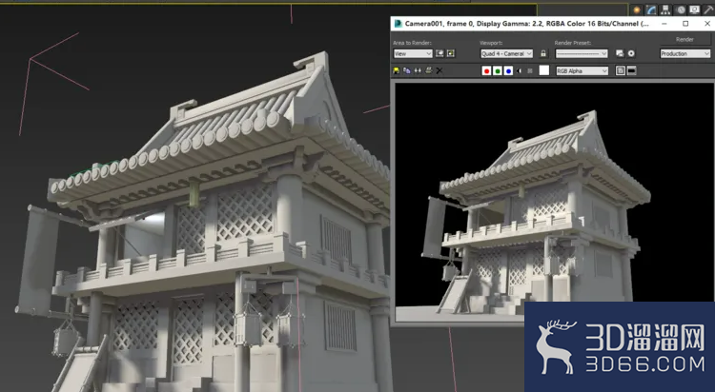Open the Hierarchy command panel tab

pyautogui.click(x=665, y=10)
